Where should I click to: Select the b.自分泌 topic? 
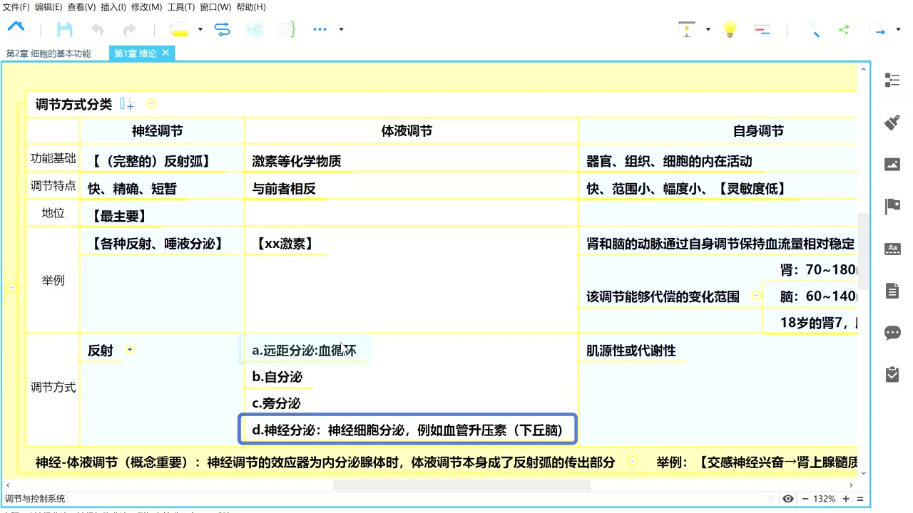coord(277,377)
